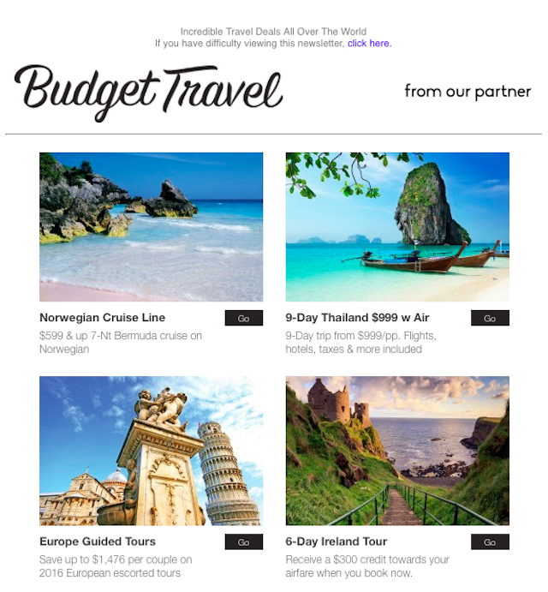This screenshot has width=548, height=592.
Task: Click Go button for 6-Day Ireland Tour
Action: tap(490, 542)
